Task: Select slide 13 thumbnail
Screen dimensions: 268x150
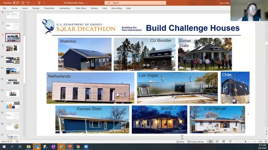Action: tap(13, 93)
